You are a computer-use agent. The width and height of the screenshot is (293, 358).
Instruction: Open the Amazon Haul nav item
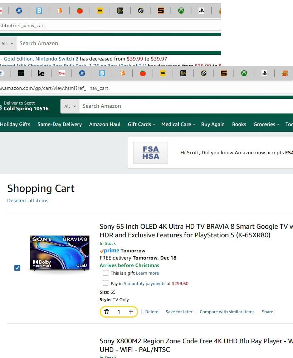tap(105, 125)
